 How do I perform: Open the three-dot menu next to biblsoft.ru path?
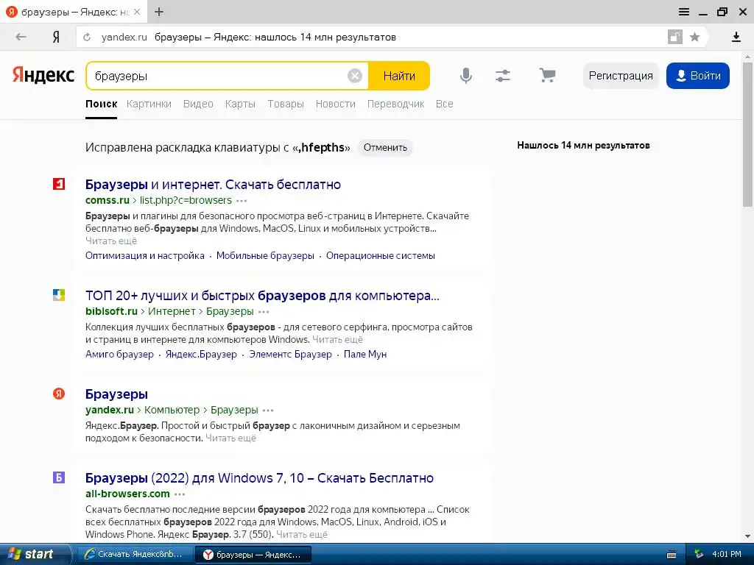[264, 312]
